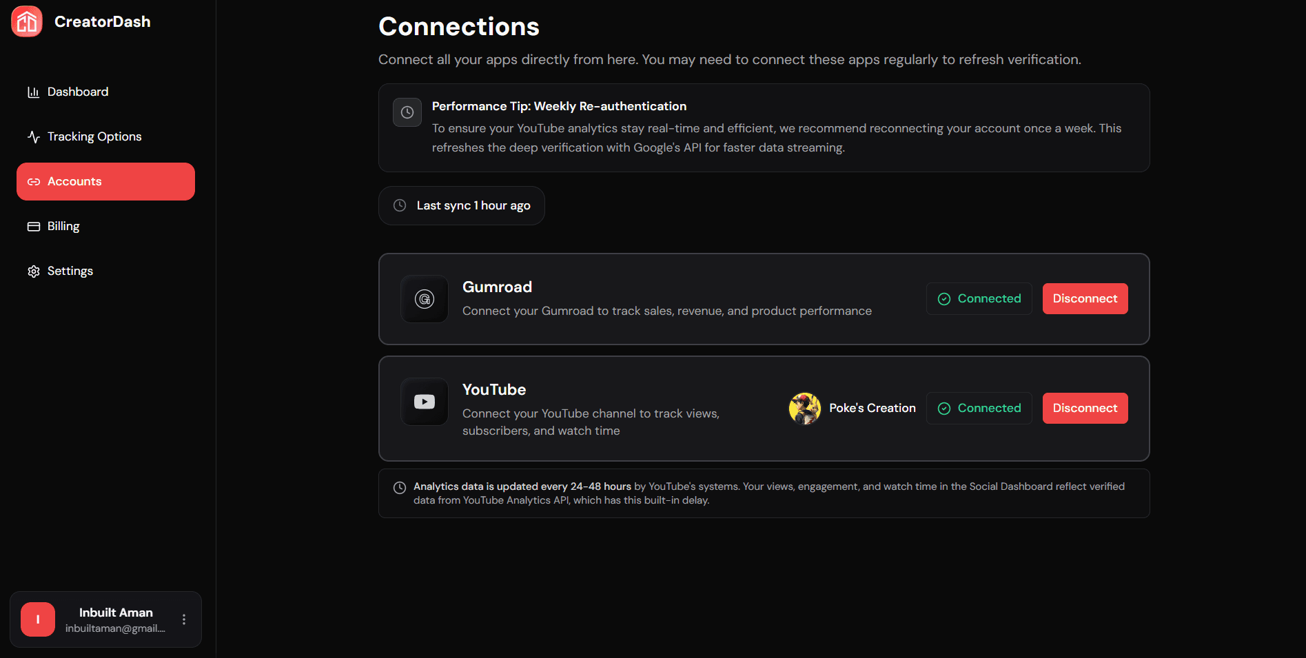Click the Inbuilt Aman user name
This screenshot has height=658, width=1306.
(116, 613)
